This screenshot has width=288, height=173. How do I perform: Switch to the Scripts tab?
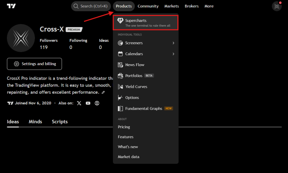pyautogui.click(x=60, y=122)
